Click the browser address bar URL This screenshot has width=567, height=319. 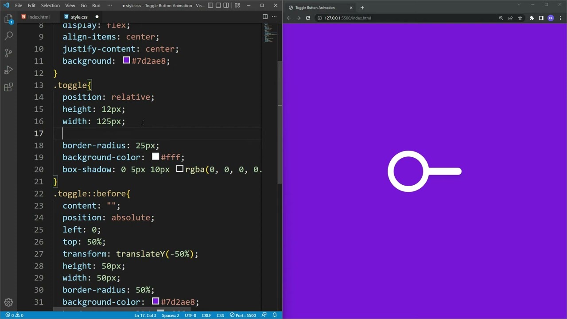348,18
